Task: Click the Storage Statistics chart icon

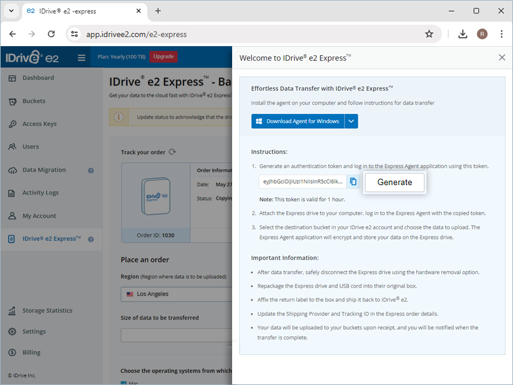Action: [x=12, y=311]
